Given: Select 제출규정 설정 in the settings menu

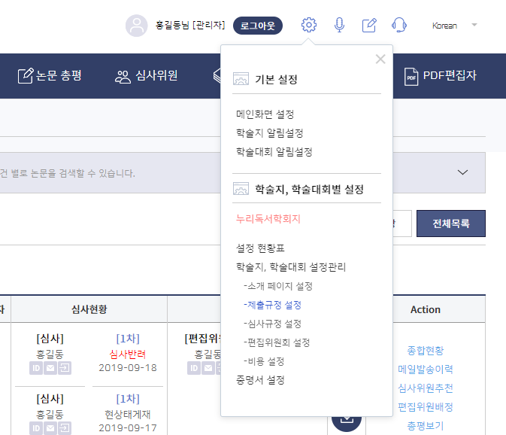Looking at the screenshot, I should coord(272,305).
